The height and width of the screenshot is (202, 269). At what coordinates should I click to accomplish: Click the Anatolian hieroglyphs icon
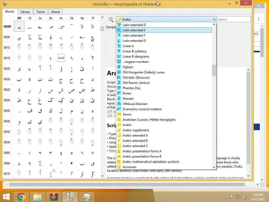(119, 120)
